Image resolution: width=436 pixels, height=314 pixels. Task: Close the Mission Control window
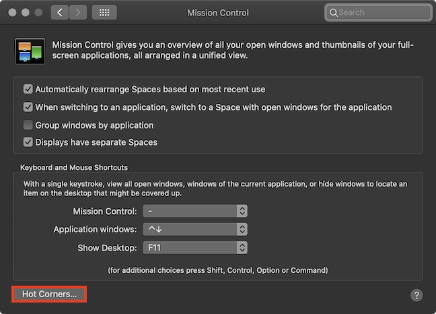click(x=12, y=13)
